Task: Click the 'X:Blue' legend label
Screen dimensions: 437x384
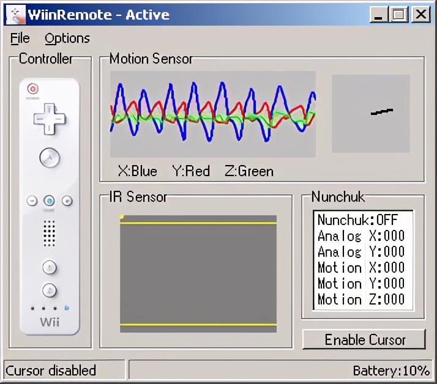Action: [x=138, y=171]
